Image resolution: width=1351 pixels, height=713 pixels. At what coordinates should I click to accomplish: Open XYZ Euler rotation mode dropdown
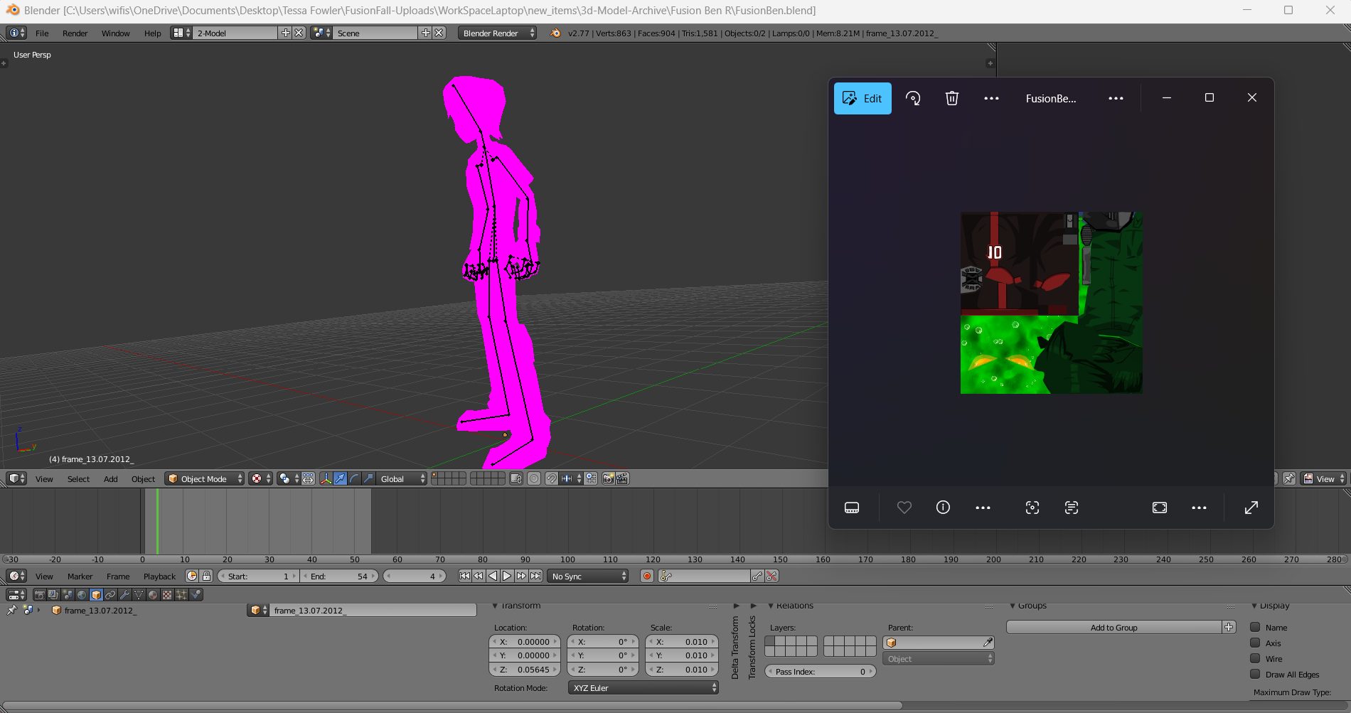coord(644,687)
